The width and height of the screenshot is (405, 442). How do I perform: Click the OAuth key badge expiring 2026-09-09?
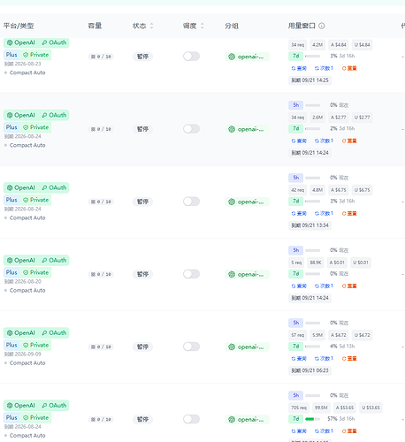point(54,333)
